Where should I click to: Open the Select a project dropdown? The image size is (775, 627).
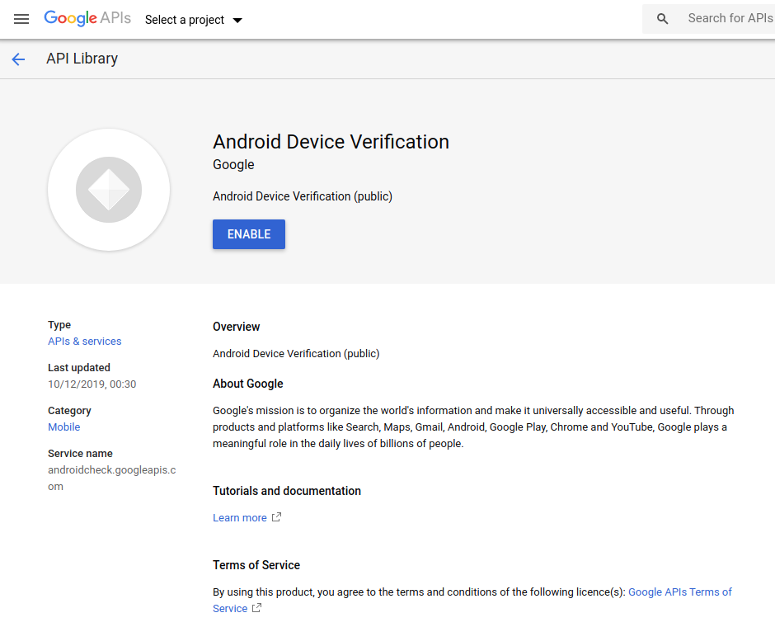pyautogui.click(x=183, y=20)
